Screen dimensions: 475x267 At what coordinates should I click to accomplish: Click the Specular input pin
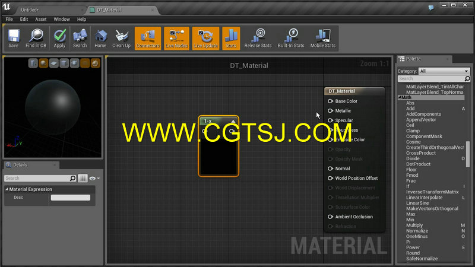click(330, 120)
